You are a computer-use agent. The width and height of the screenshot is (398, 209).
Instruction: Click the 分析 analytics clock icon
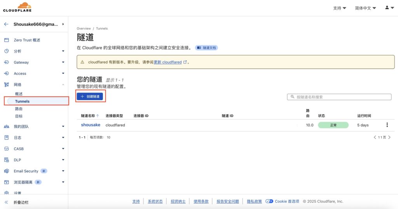(7, 51)
